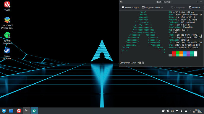Open the Arch application launcher in taskbar
The height and width of the screenshot is (114, 204).
coord(4,111)
